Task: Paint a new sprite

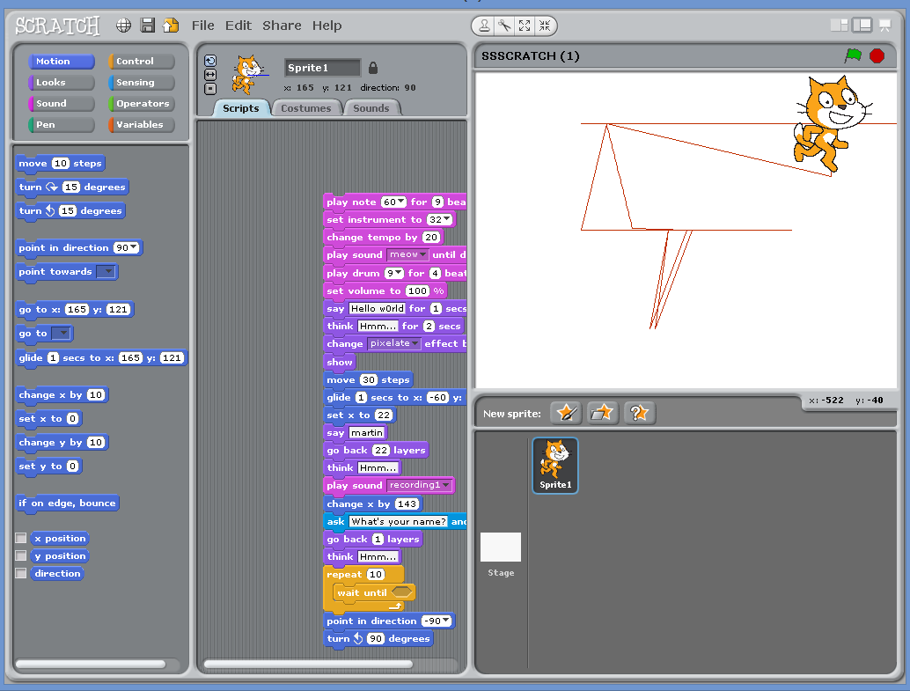Action: coord(567,413)
